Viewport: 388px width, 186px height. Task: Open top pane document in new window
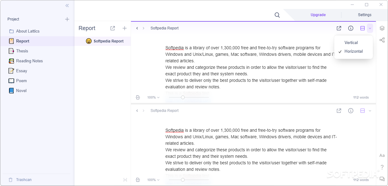pyautogui.click(x=339, y=28)
